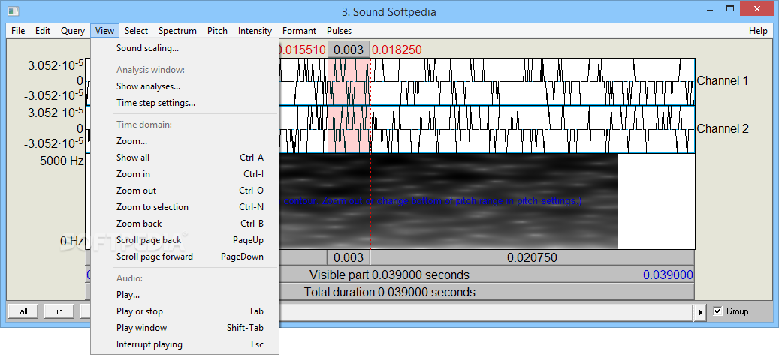
Task: Choose Interrupt playing menu entry
Action: (x=185, y=344)
